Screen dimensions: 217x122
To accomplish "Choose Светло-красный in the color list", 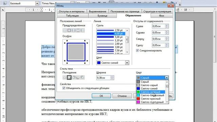I will (x=151, y=99).
